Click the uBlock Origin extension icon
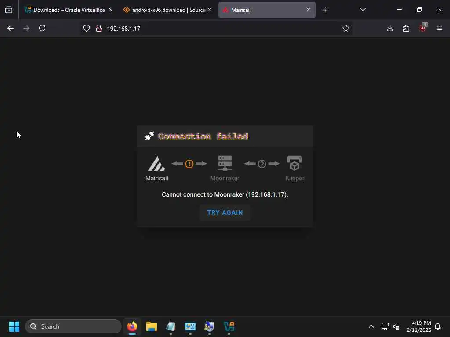This screenshot has width=450, height=337. pyautogui.click(x=423, y=28)
